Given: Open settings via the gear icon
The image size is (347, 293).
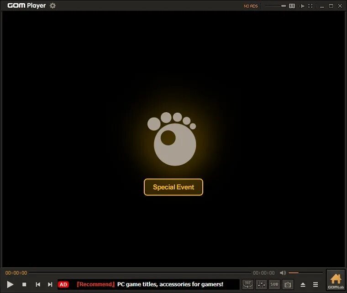Looking at the screenshot, I should click(53, 5).
